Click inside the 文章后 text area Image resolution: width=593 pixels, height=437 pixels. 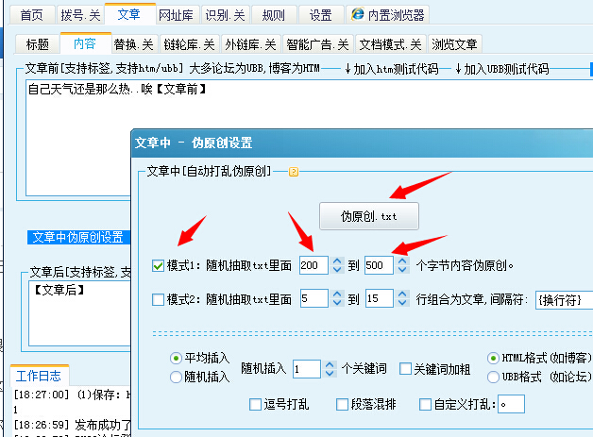point(80,313)
